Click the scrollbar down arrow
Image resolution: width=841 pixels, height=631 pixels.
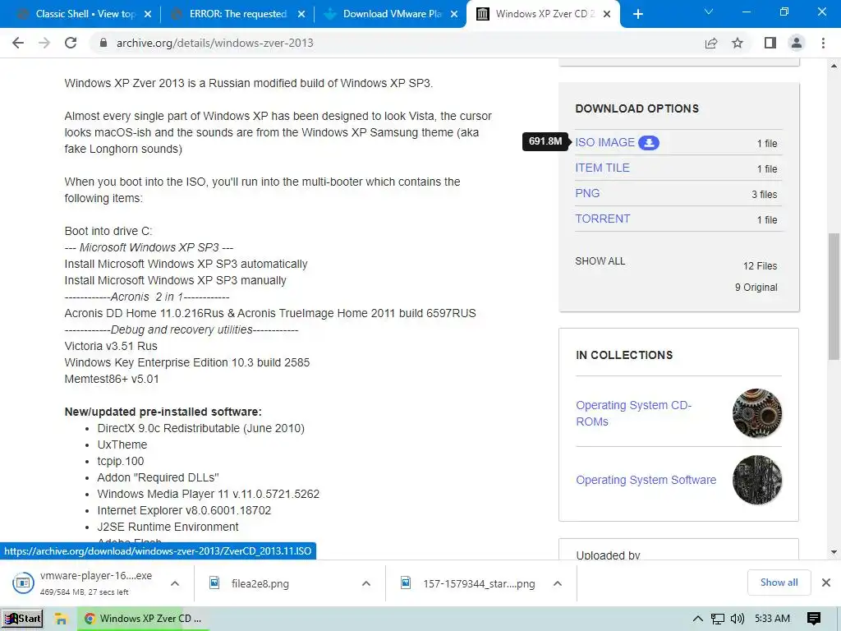click(x=834, y=551)
